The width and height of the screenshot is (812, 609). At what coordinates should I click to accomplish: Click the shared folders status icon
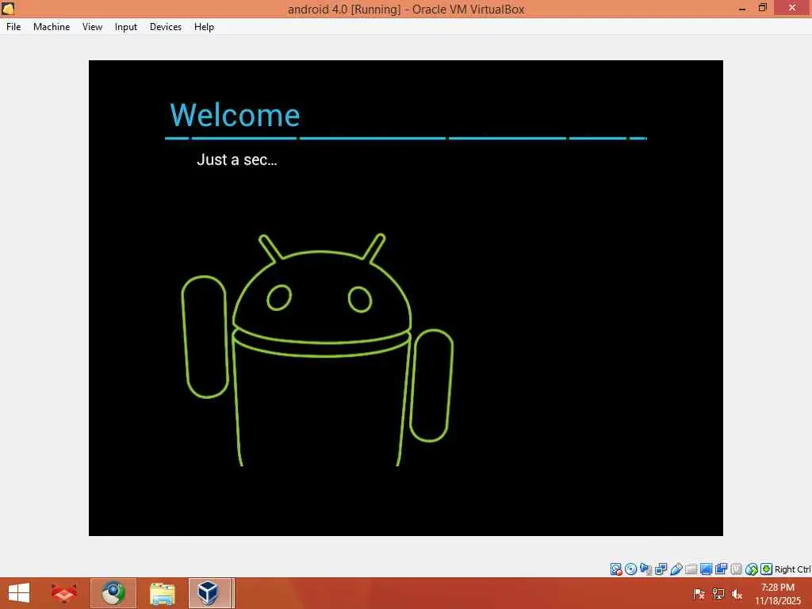691,569
